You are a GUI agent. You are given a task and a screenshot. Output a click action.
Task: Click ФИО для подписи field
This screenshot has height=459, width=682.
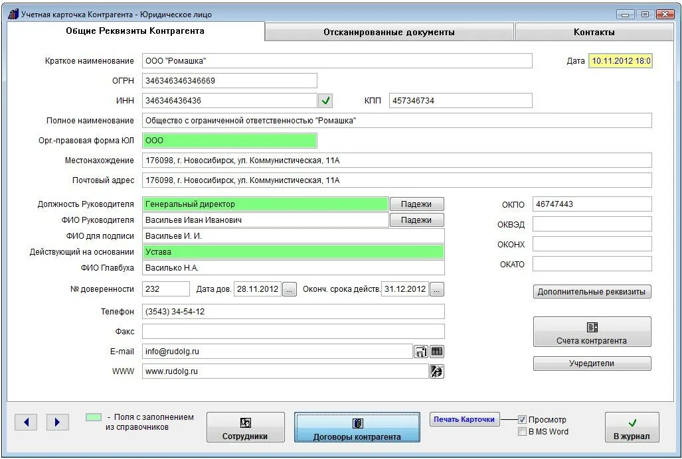click(293, 236)
